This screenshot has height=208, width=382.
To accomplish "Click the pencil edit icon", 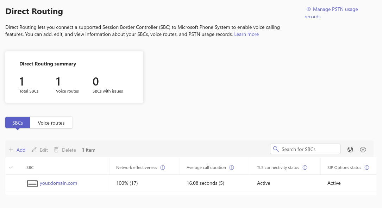I will click(x=34, y=150).
